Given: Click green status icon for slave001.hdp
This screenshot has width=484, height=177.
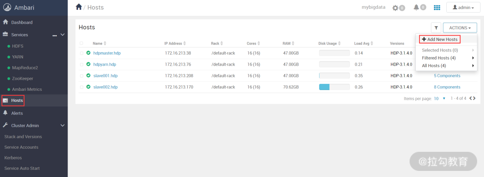Looking at the screenshot, I should tap(89, 76).
